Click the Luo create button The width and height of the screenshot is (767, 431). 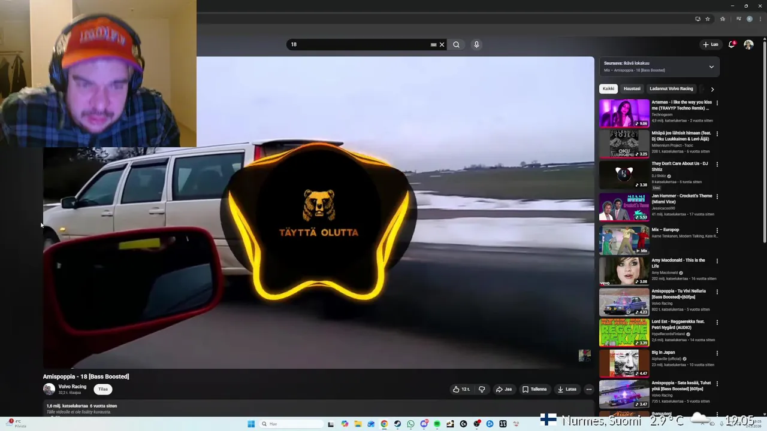point(711,44)
